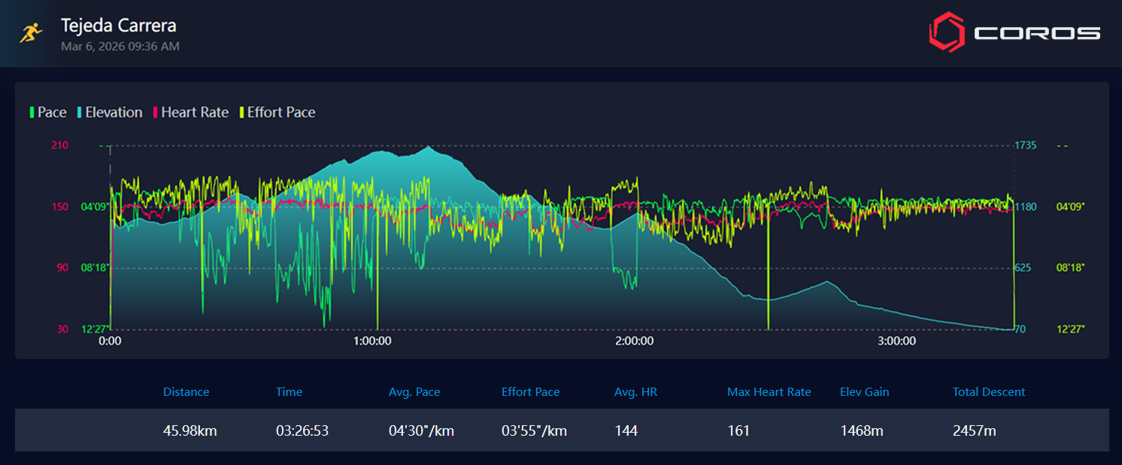This screenshot has width=1122, height=465.
Task: Click the Distance column header
Action: (x=186, y=392)
